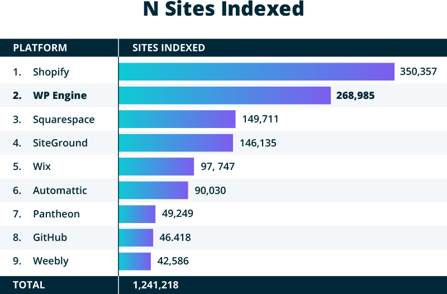This screenshot has height=294, width=447.
Task: Click the Pantheon gradient bar
Action: [x=137, y=214]
